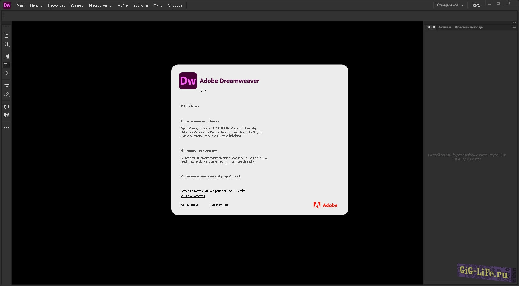
Task: Click the Apply Comment speech bubble icon
Action: pos(6,107)
